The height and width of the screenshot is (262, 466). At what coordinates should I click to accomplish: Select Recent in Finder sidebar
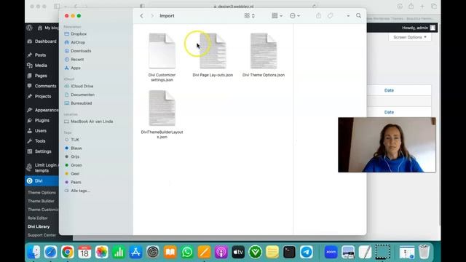pos(74,60)
